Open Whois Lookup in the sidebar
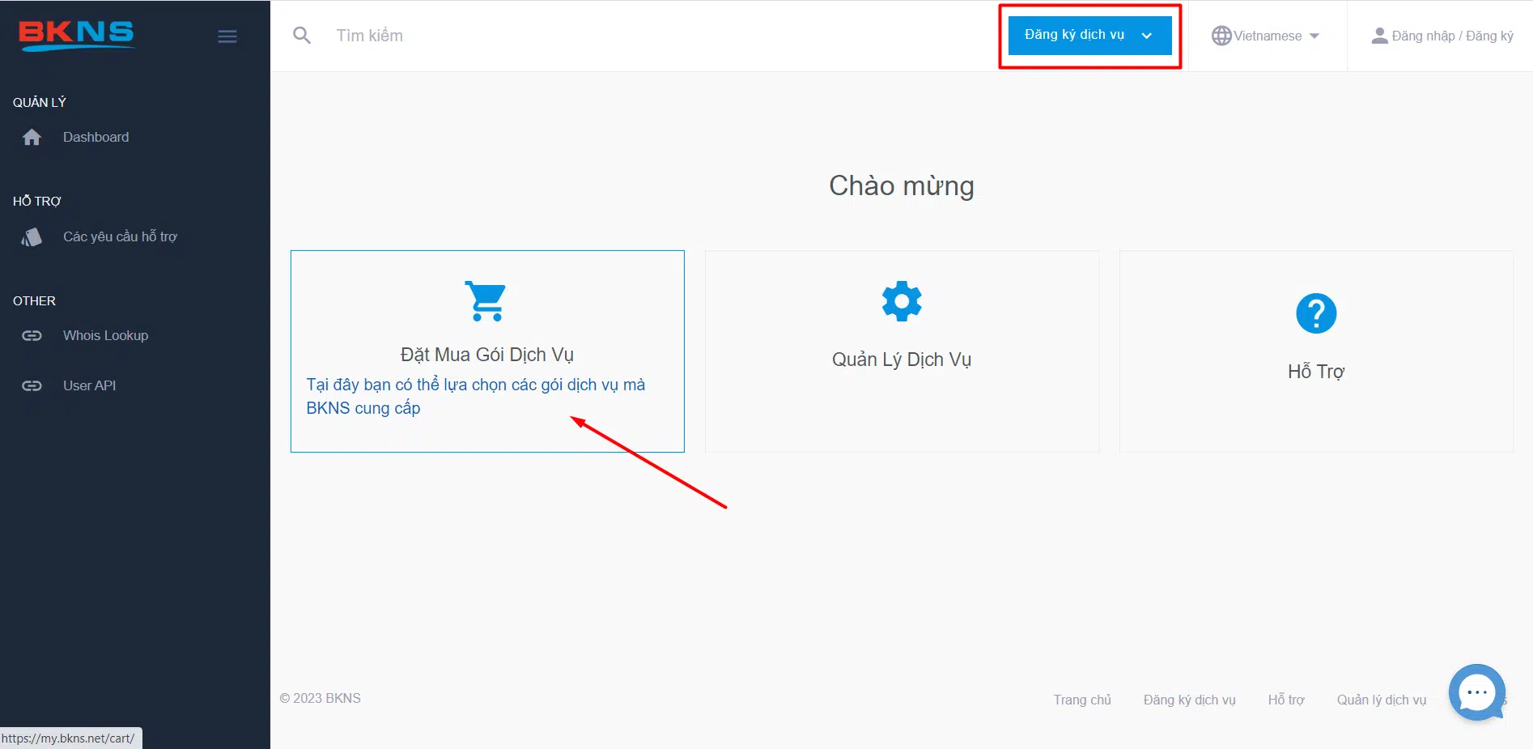The width and height of the screenshot is (1533, 749). point(106,336)
